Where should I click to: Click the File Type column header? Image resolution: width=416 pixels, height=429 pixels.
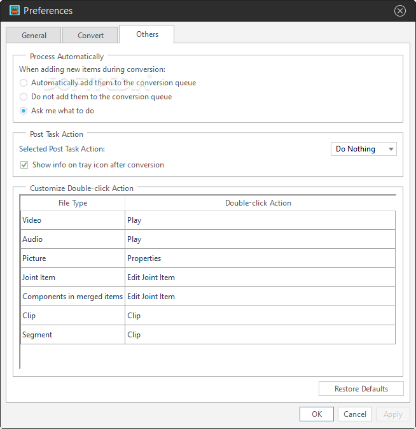[73, 203]
